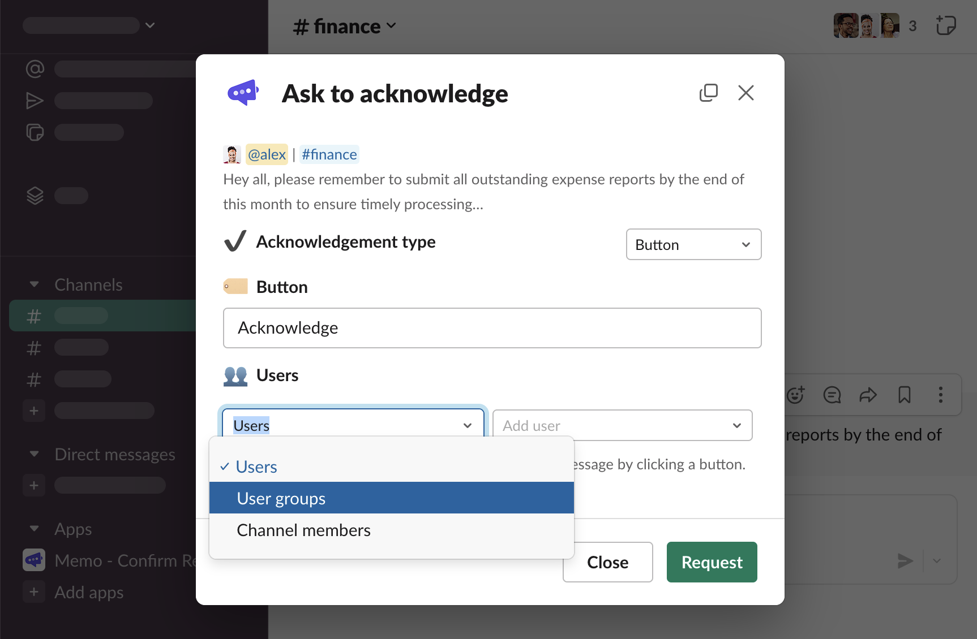
Task: Click the pop-out window icon in dialog header
Action: (x=708, y=93)
